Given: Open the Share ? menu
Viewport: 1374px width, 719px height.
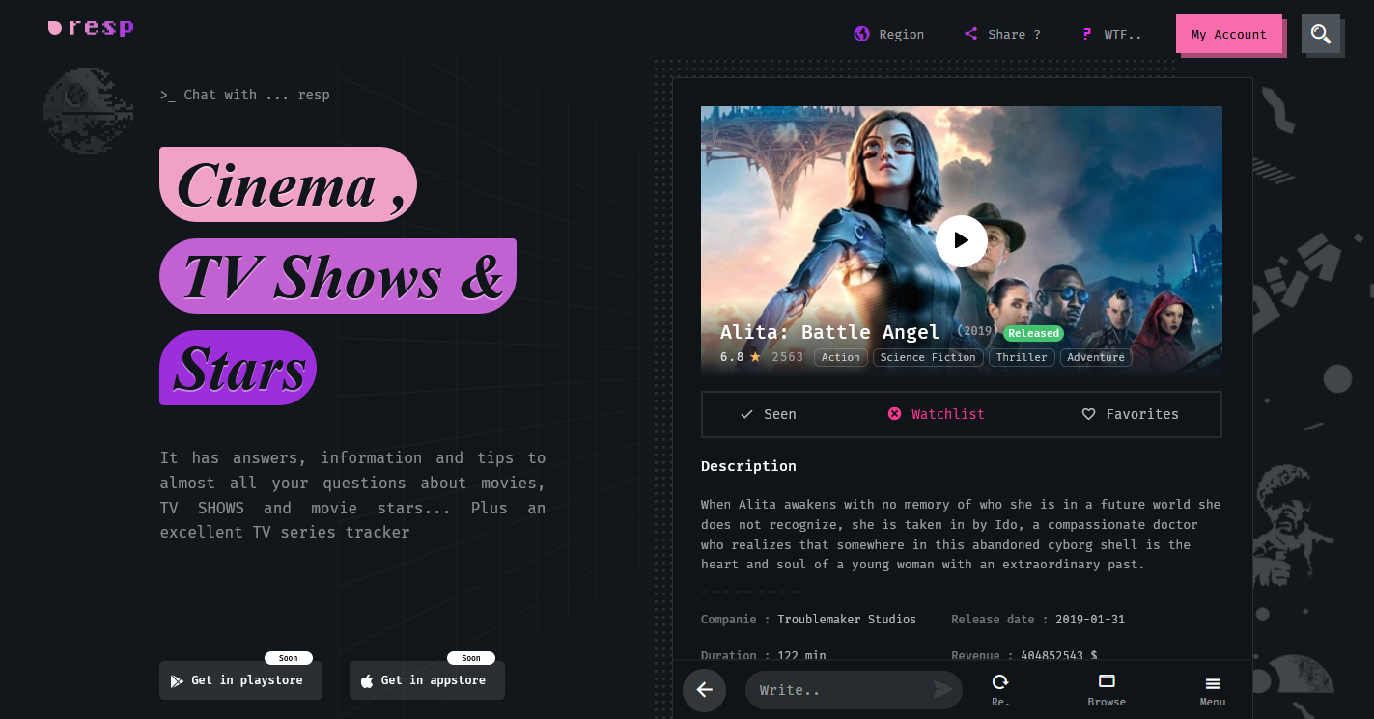Looking at the screenshot, I should 1002,34.
